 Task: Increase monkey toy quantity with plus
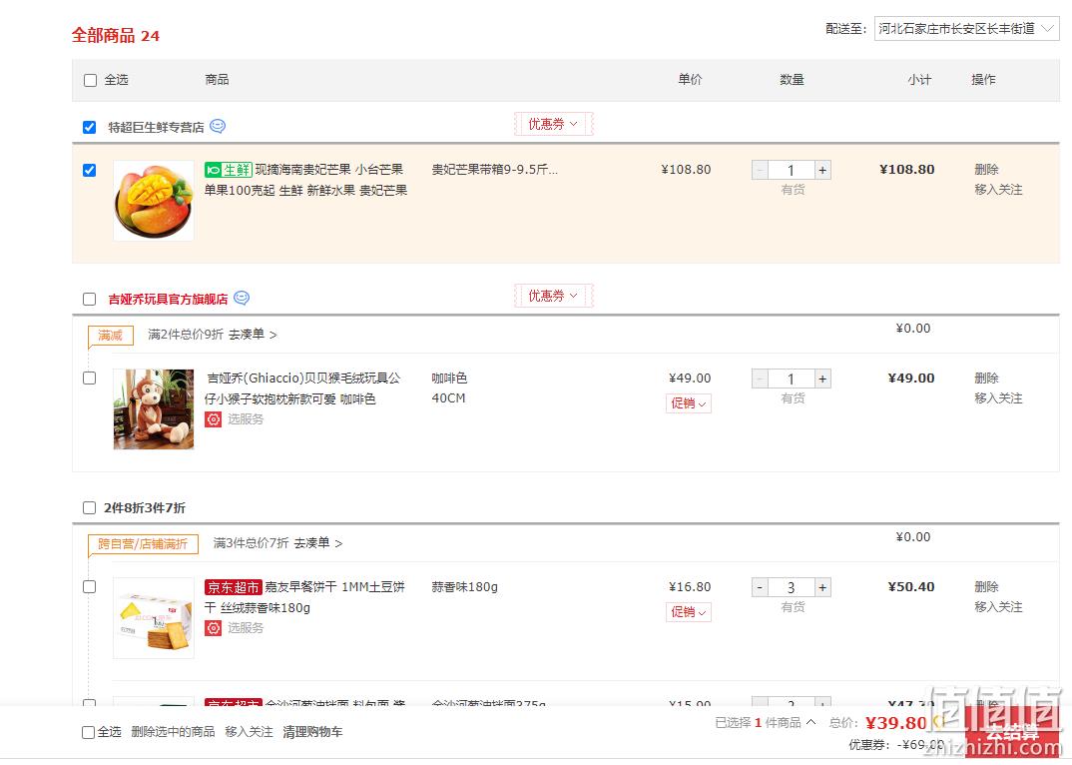(822, 380)
